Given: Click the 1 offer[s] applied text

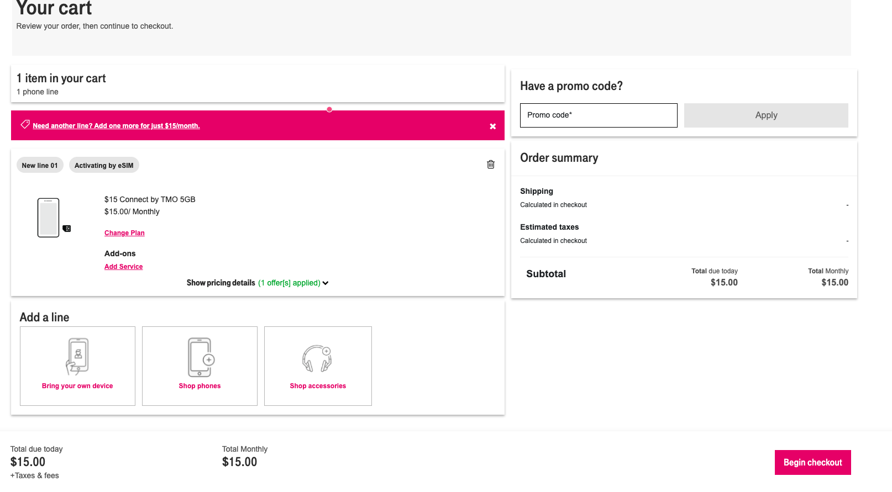Looking at the screenshot, I should coord(289,283).
